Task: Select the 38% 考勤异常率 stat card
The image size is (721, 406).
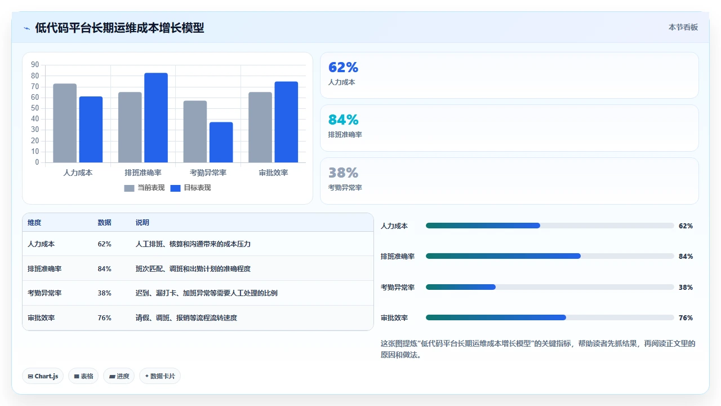Action: 509,181
